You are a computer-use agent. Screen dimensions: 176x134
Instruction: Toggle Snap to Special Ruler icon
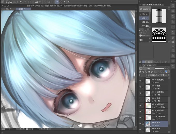point(61,2)
